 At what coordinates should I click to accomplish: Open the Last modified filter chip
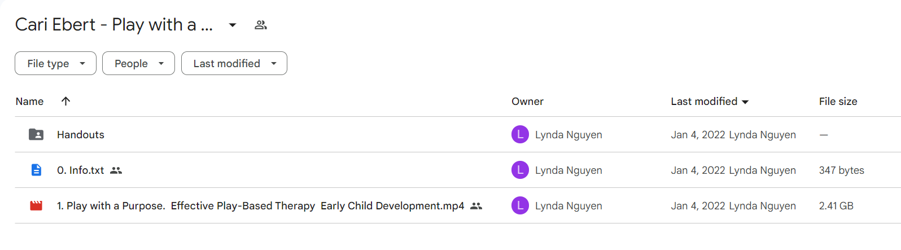[x=234, y=63]
